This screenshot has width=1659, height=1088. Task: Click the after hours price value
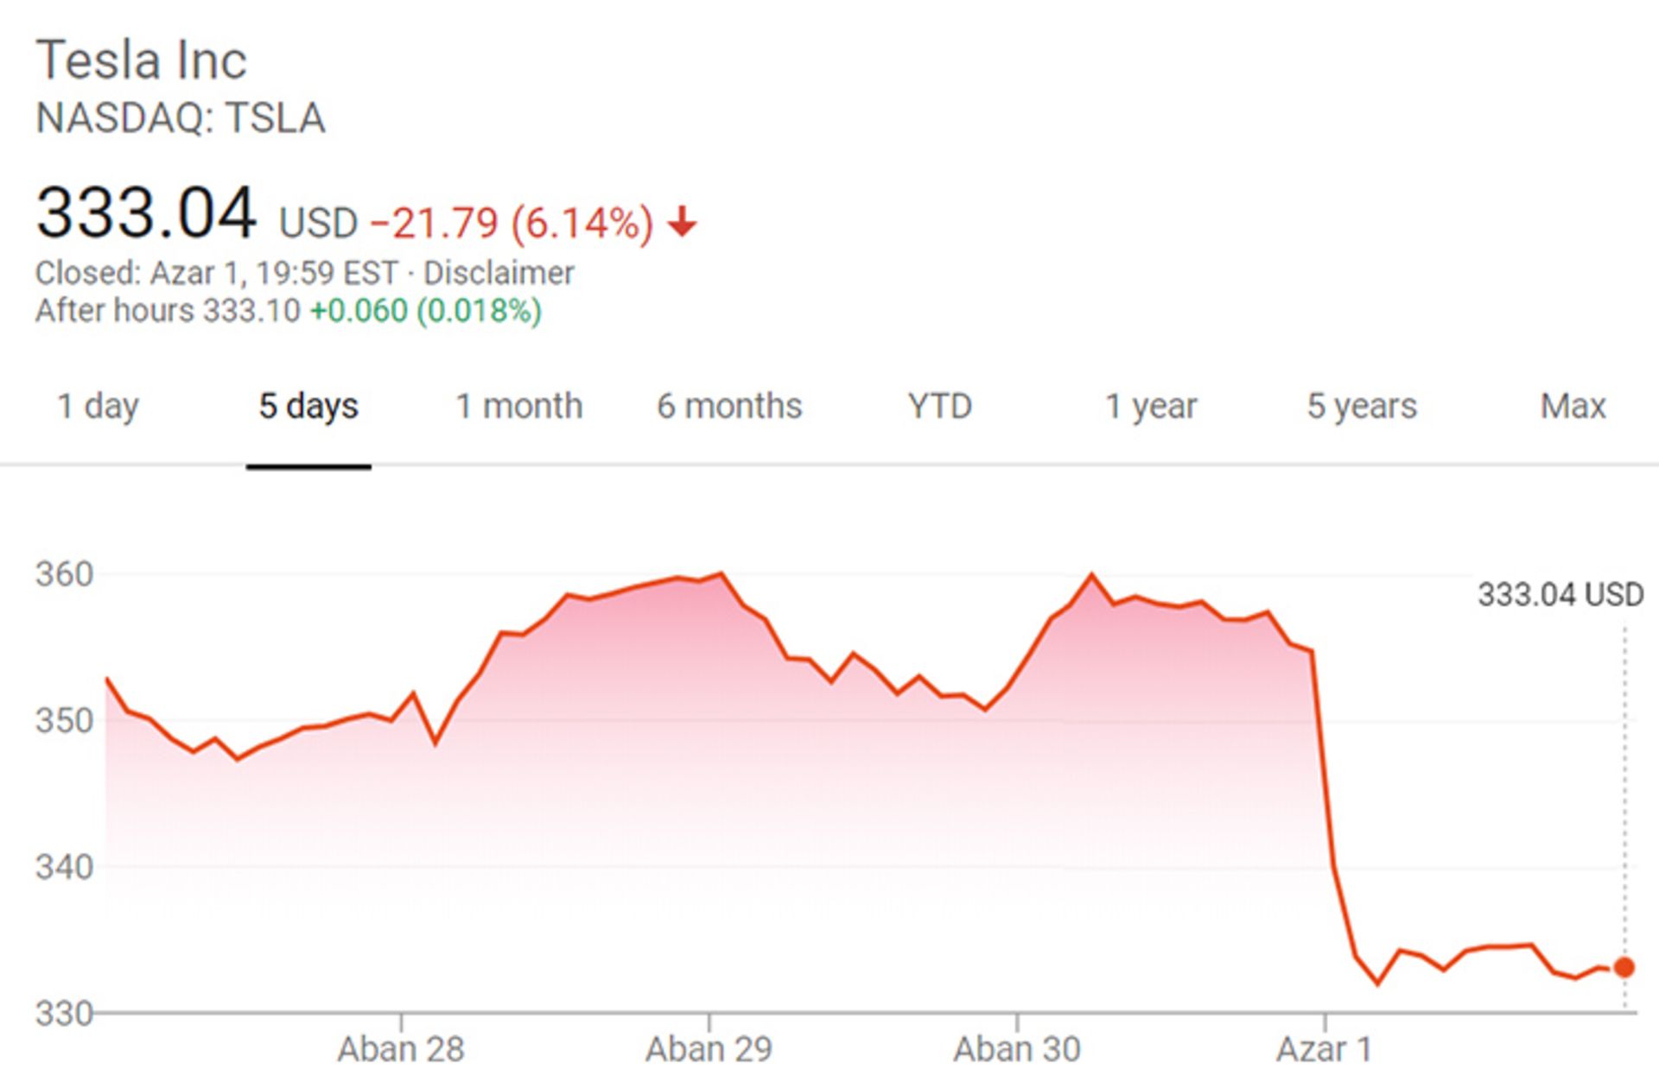point(251,311)
